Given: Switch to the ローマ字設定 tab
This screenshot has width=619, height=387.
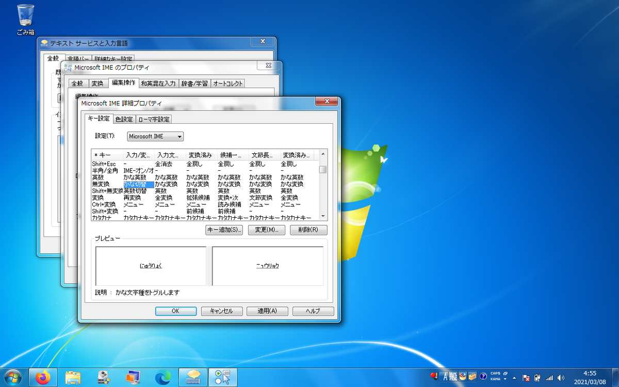Looking at the screenshot, I should (x=154, y=119).
